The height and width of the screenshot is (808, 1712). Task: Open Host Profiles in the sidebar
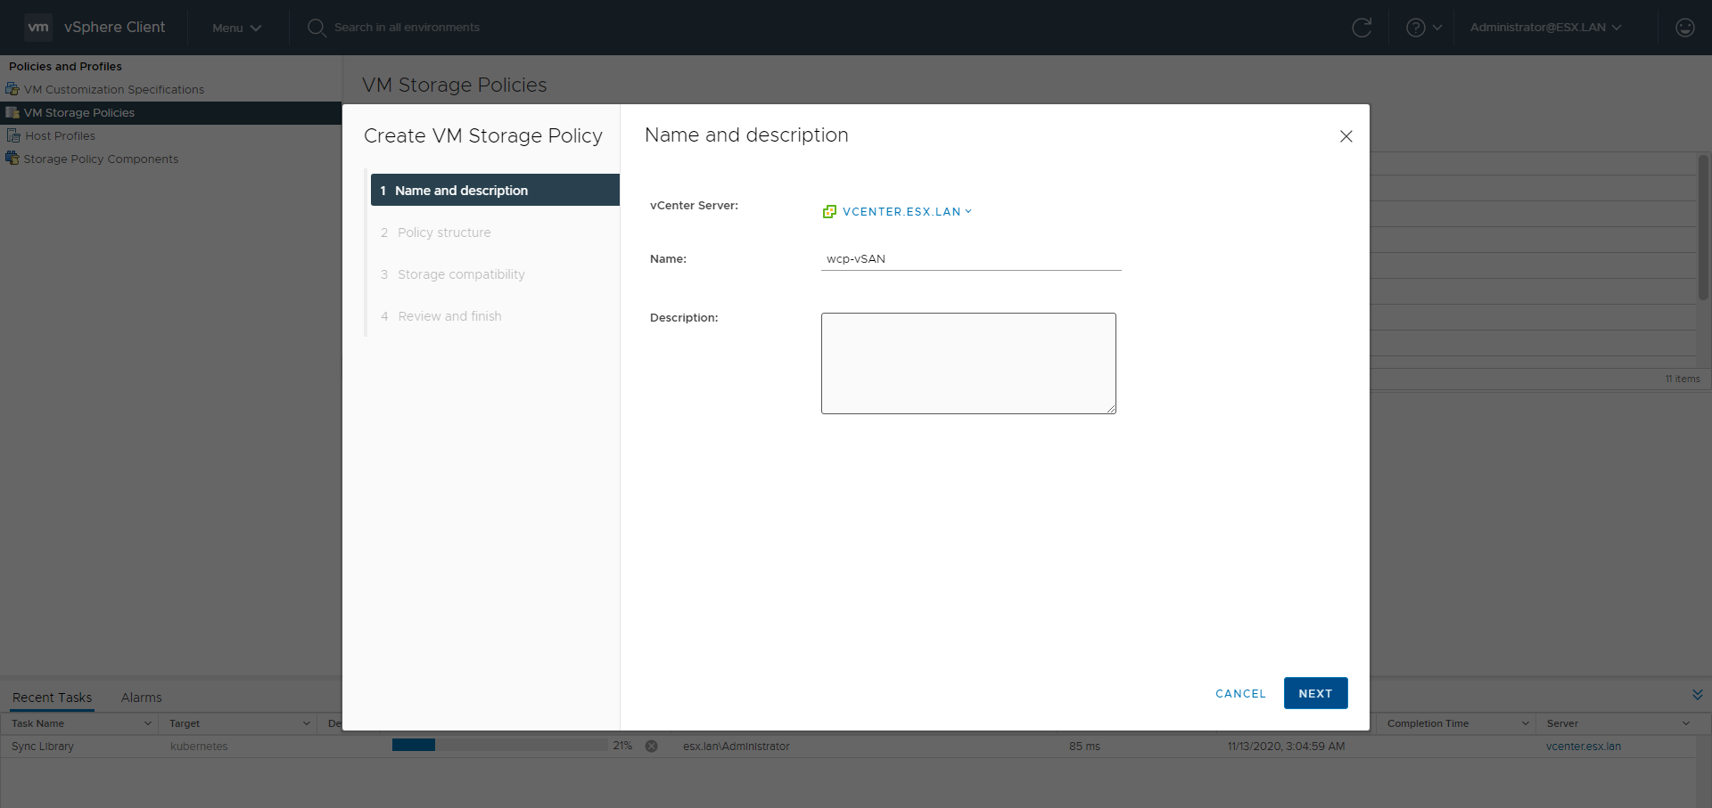(60, 136)
